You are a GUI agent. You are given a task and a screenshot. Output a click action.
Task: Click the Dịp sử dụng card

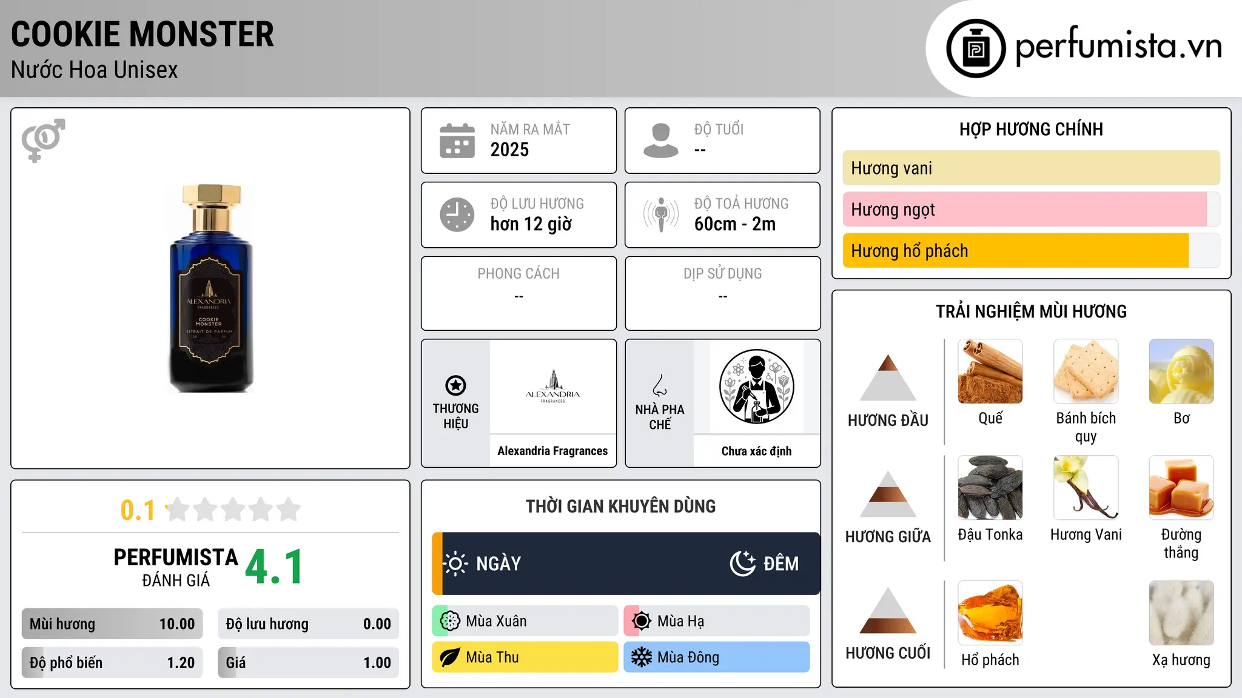click(722, 293)
